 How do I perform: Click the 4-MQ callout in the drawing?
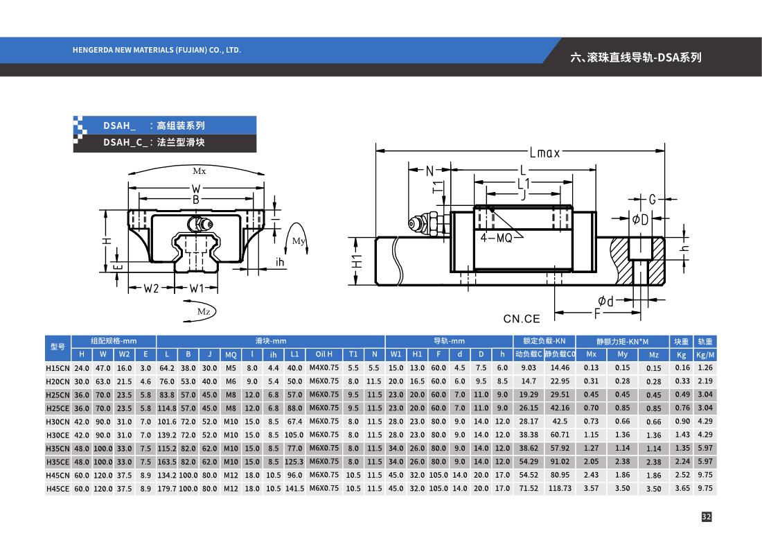[x=496, y=238]
